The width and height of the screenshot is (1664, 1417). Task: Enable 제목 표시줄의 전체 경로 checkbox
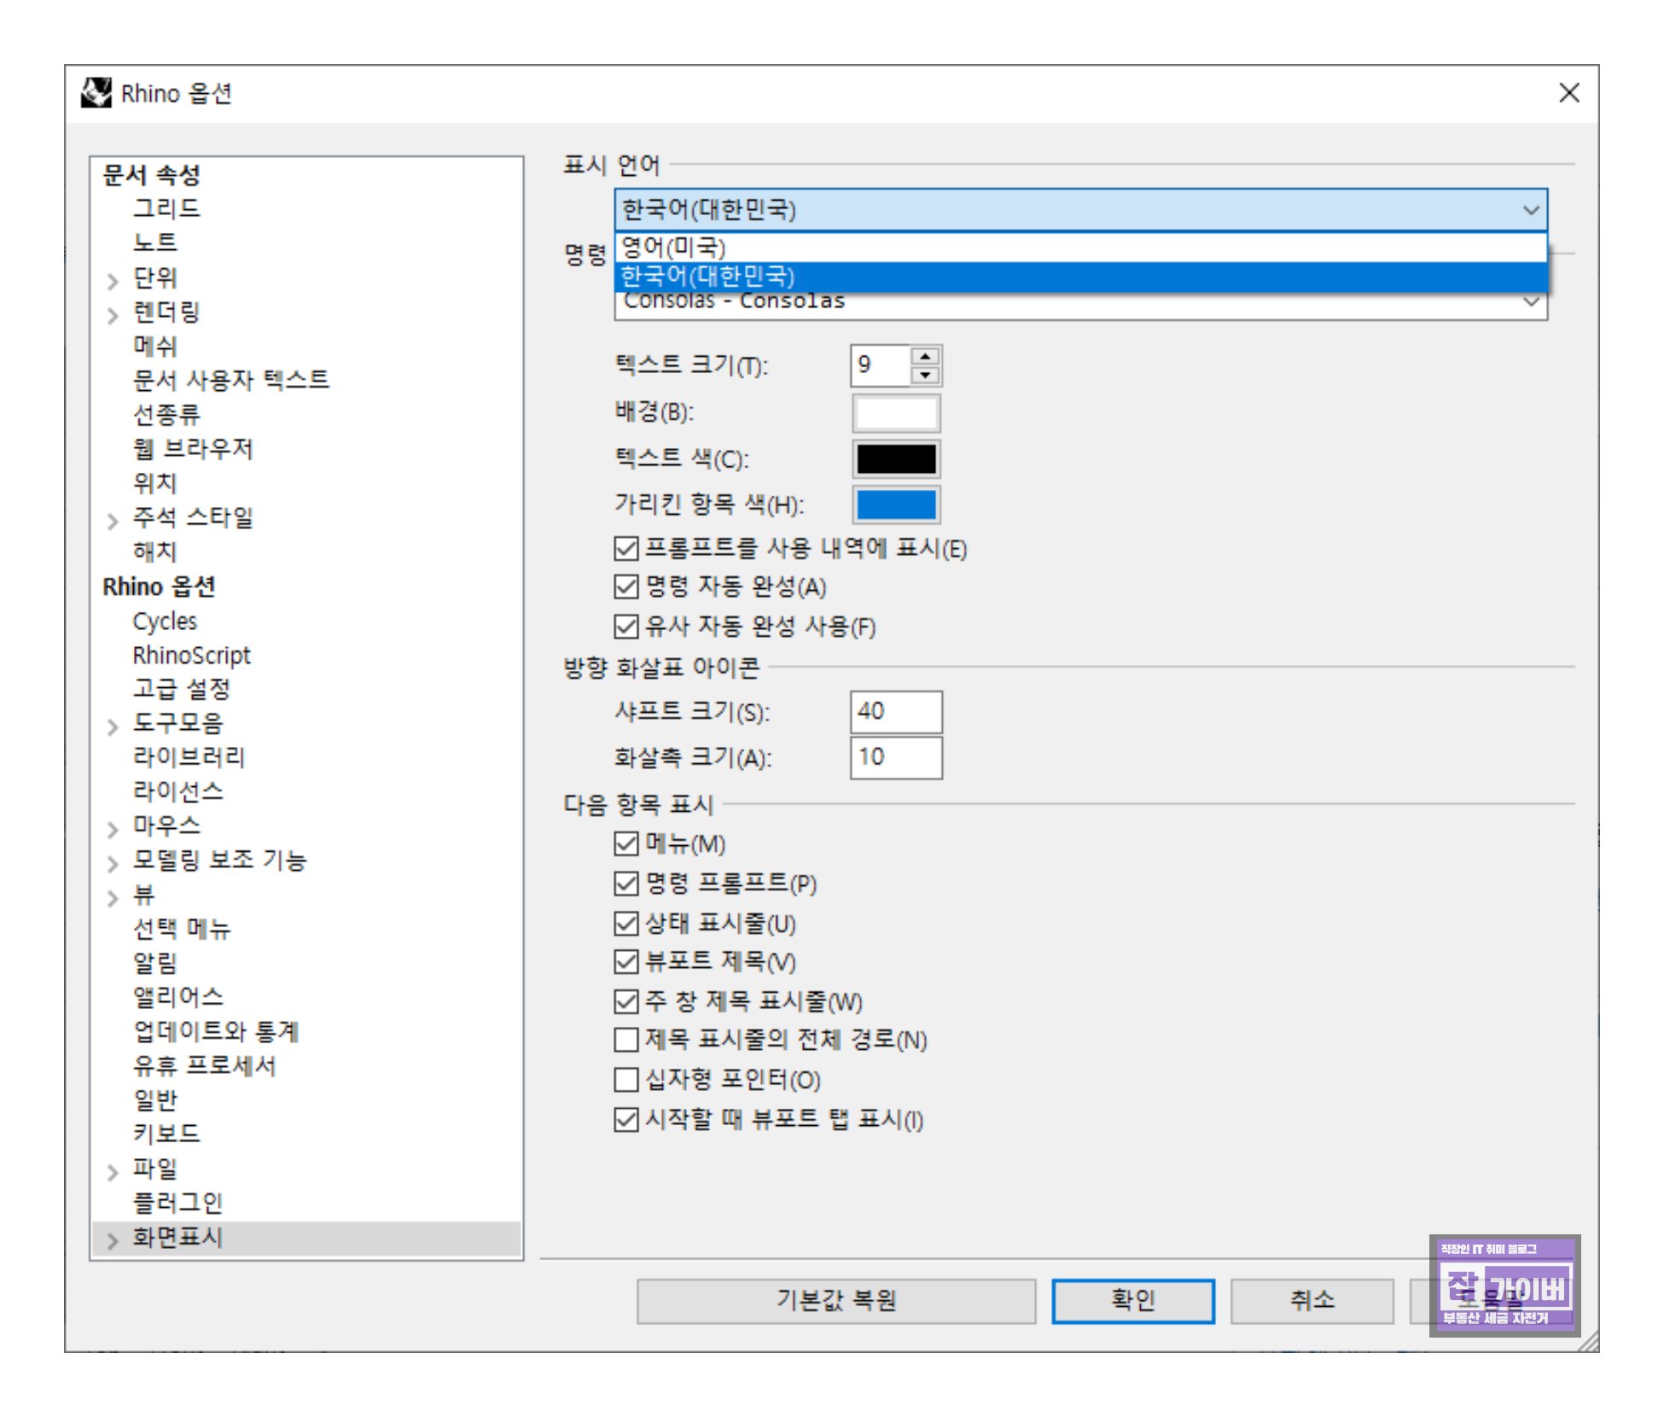tap(626, 1040)
